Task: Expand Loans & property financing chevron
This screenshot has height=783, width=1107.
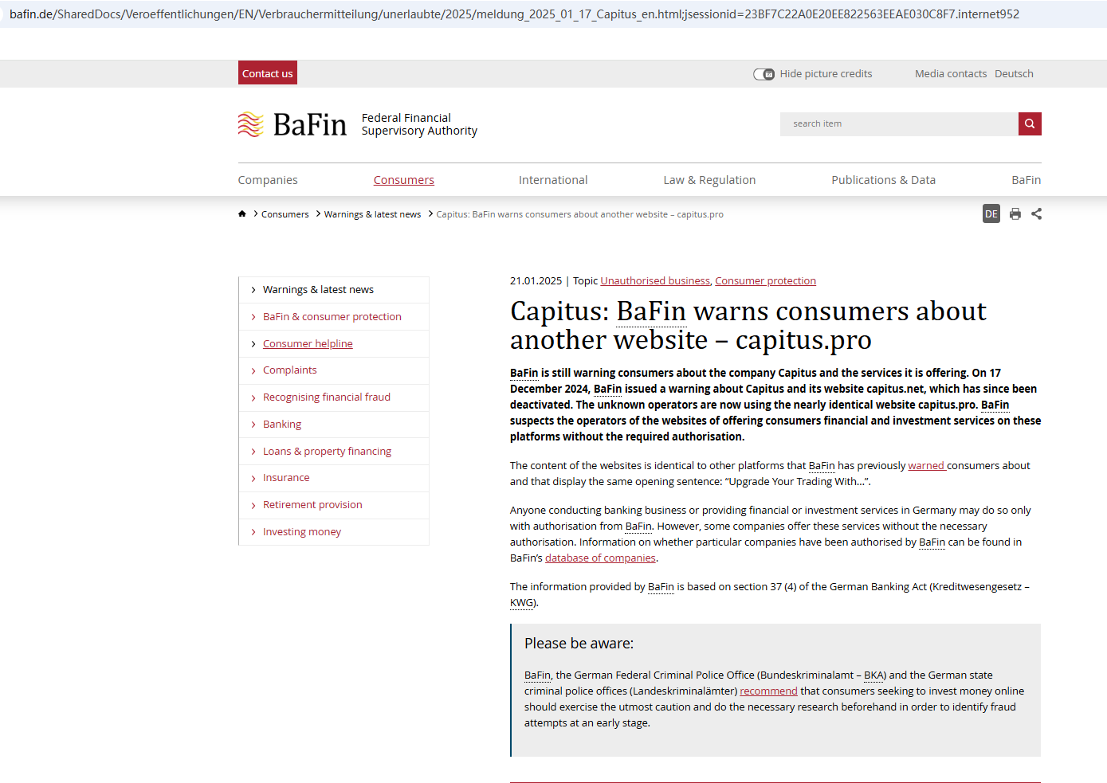Action: click(253, 452)
